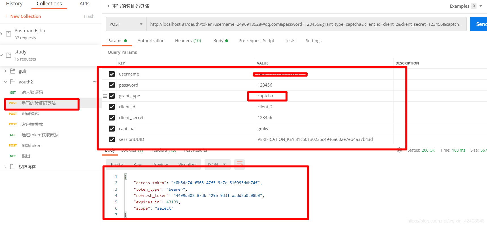Switch to the APIs tab

point(84,4)
